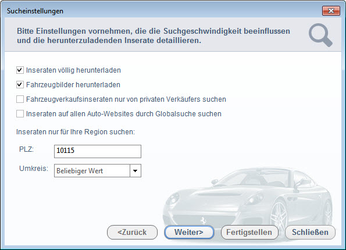Click the prancing horse emblem on car hood

coord(203,220)
